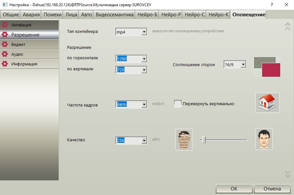Open the Лица tab

(71, 15)
